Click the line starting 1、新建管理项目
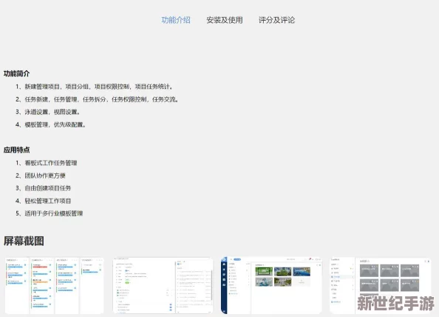Viewport: 439px width, 317px height. [x=95, y=87]
